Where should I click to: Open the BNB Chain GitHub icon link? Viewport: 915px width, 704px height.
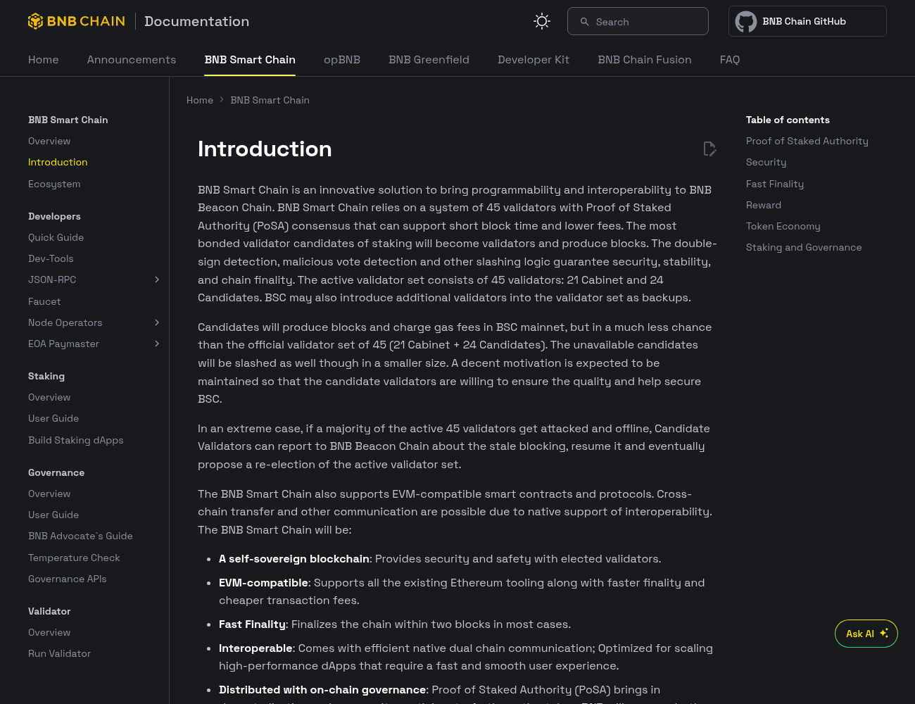coord(746,22)
